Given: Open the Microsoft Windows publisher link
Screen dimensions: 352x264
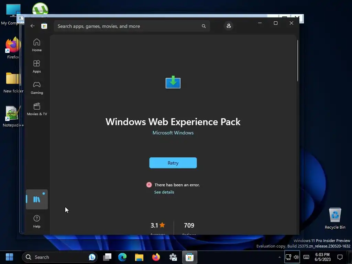Looking at the screenshot, I should (173, 133).
